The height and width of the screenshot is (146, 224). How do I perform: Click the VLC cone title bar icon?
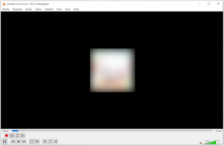(4, 4)
